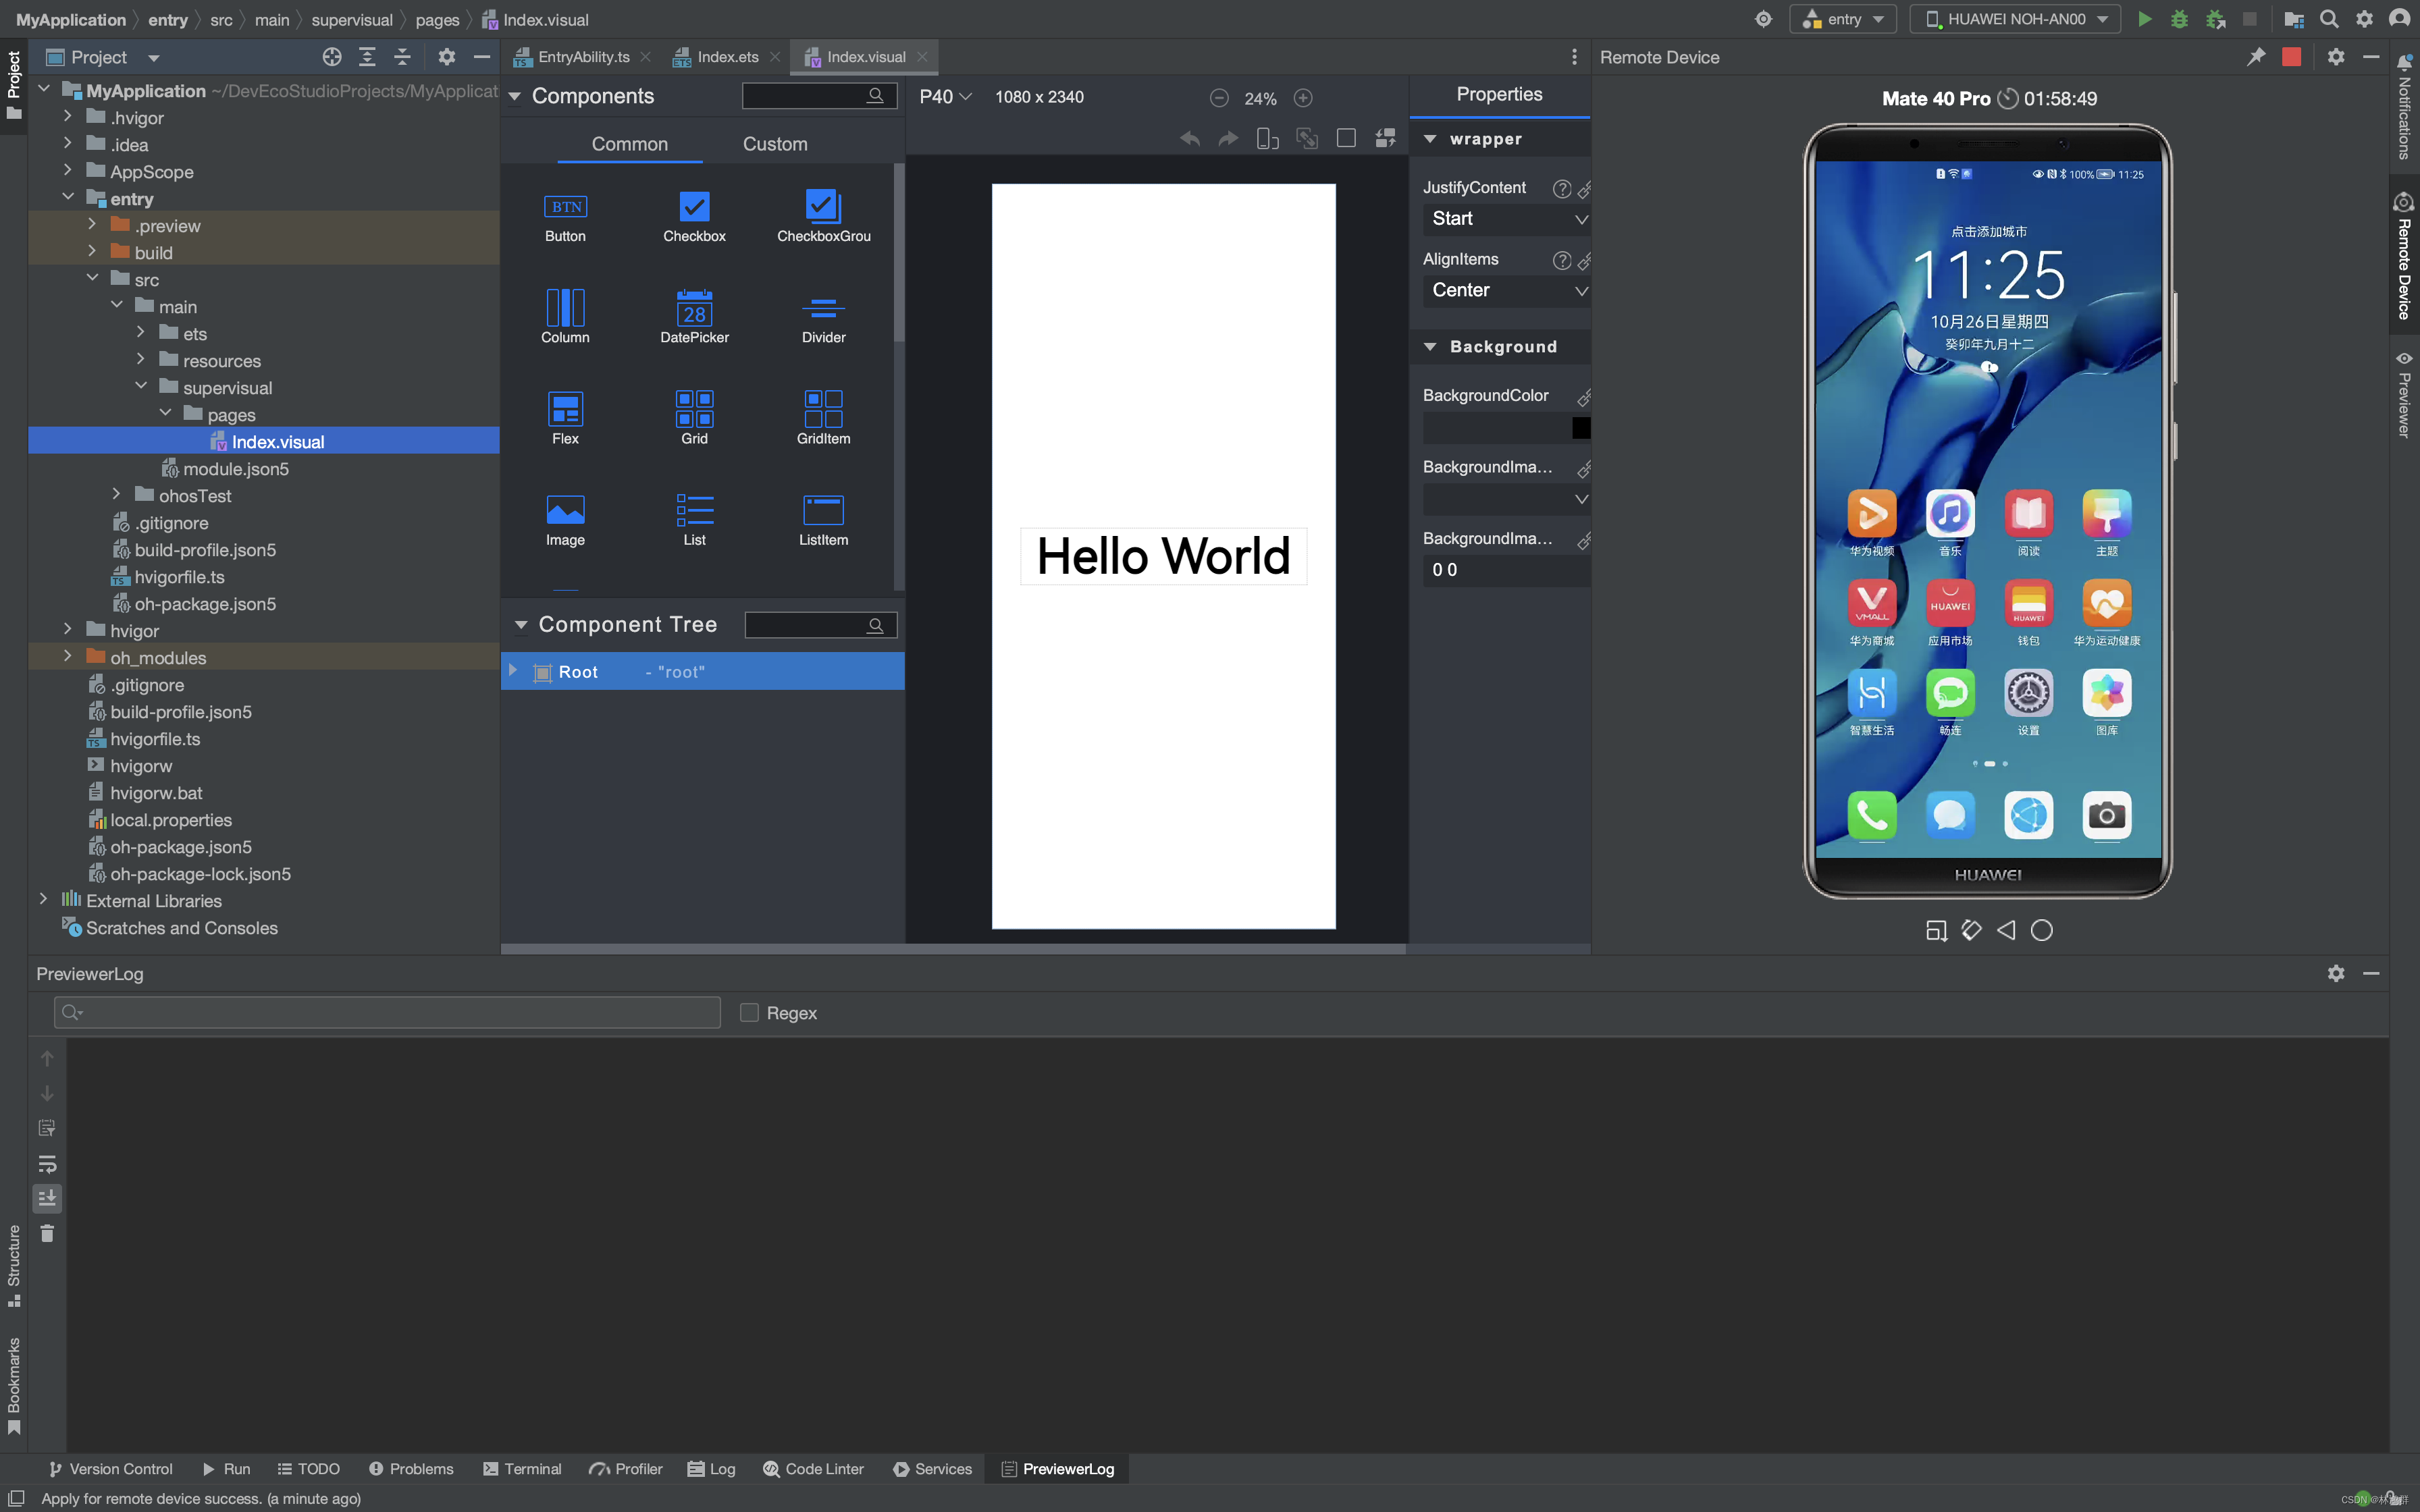Open the Index.ets editor tab
2420x1512 pixels.
tap(727, 57)
